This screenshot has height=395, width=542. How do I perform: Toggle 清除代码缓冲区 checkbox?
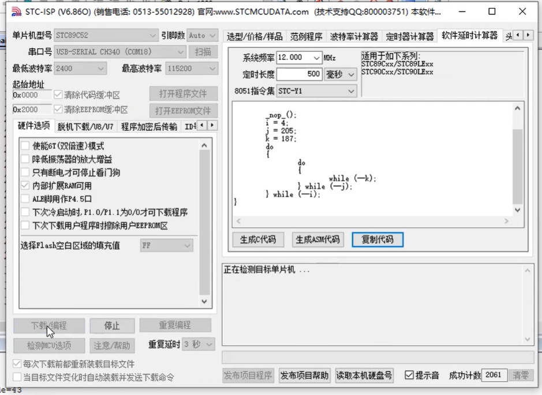tap(58, 95)
